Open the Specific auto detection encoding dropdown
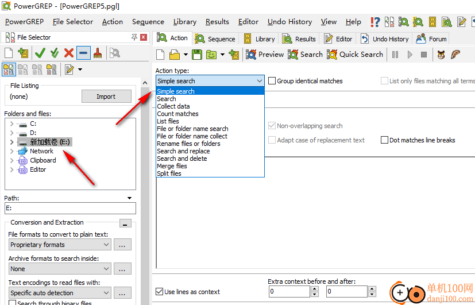475x305 pixels. [60, 293]
